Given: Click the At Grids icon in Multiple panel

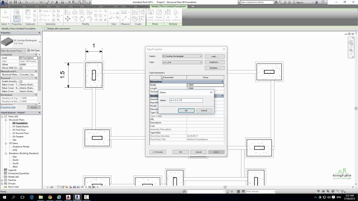Looking at the screenshot, I should click(x=168, y=15).
